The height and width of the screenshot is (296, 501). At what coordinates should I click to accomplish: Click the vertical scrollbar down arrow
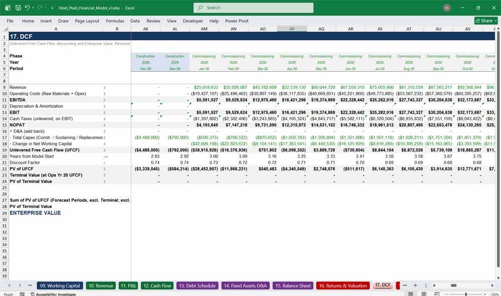498,278
